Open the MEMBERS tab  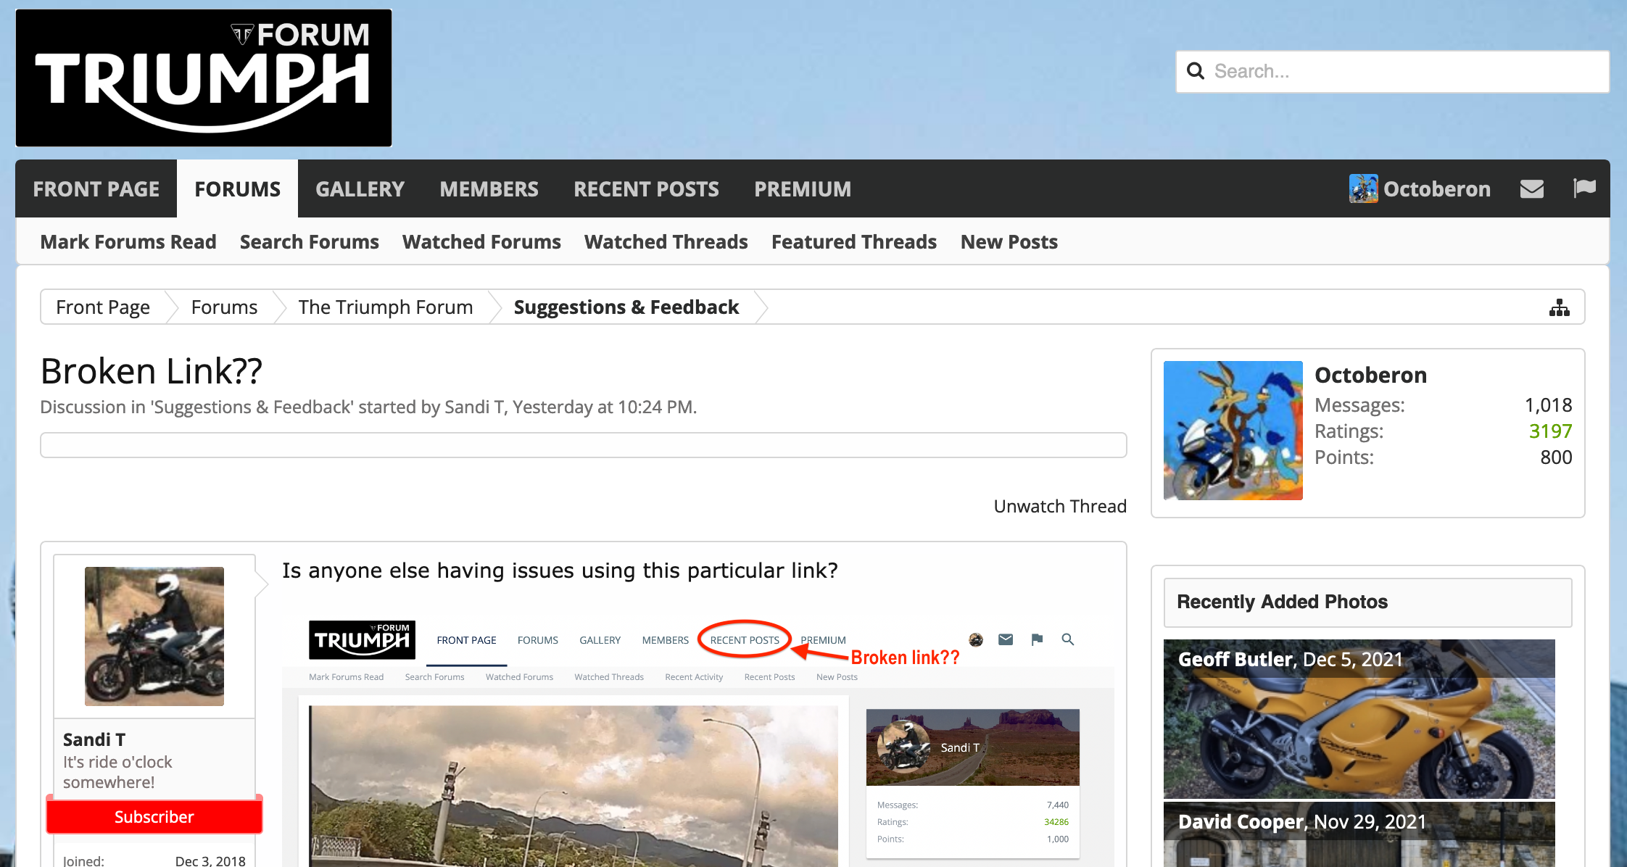489,188
